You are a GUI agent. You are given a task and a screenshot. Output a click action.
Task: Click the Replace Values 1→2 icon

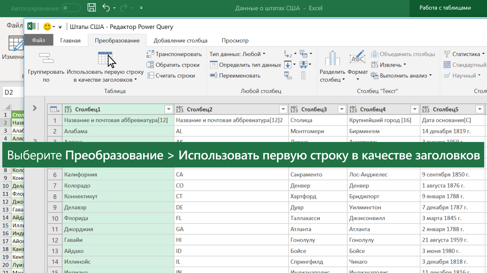click(288, 54)
